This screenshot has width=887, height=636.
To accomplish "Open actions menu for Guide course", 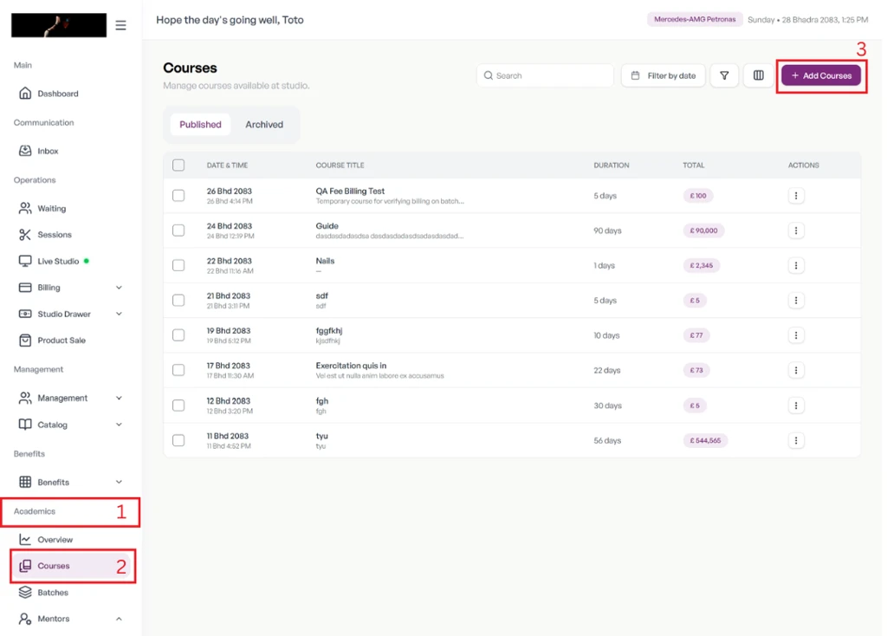I will (x=796, y=230).
